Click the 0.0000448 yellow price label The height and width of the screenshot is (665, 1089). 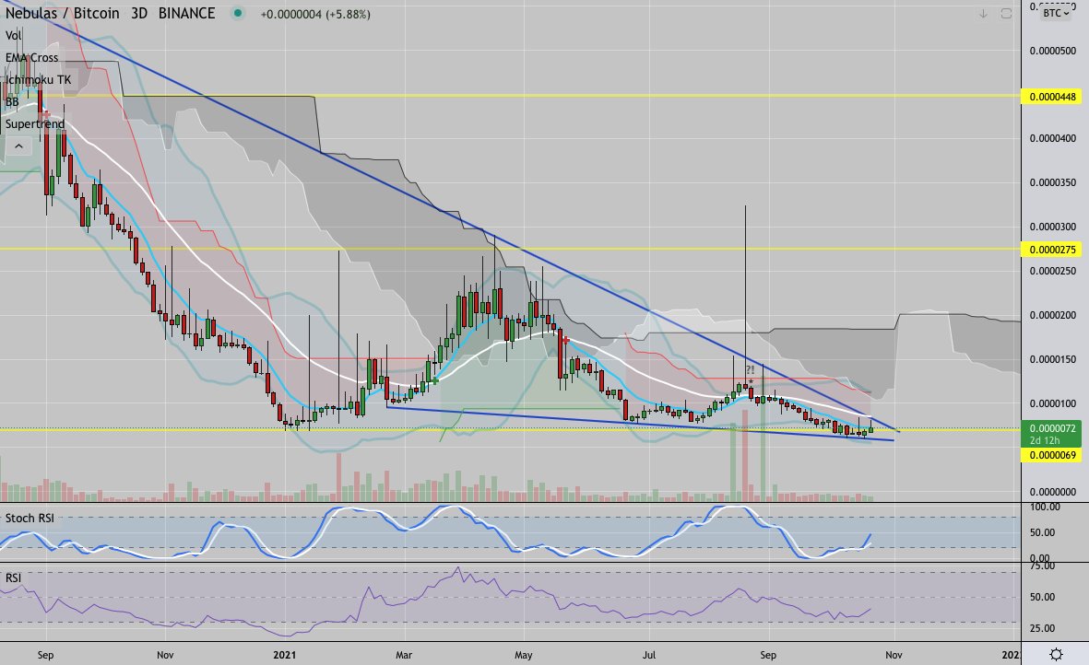[1052, 97]
